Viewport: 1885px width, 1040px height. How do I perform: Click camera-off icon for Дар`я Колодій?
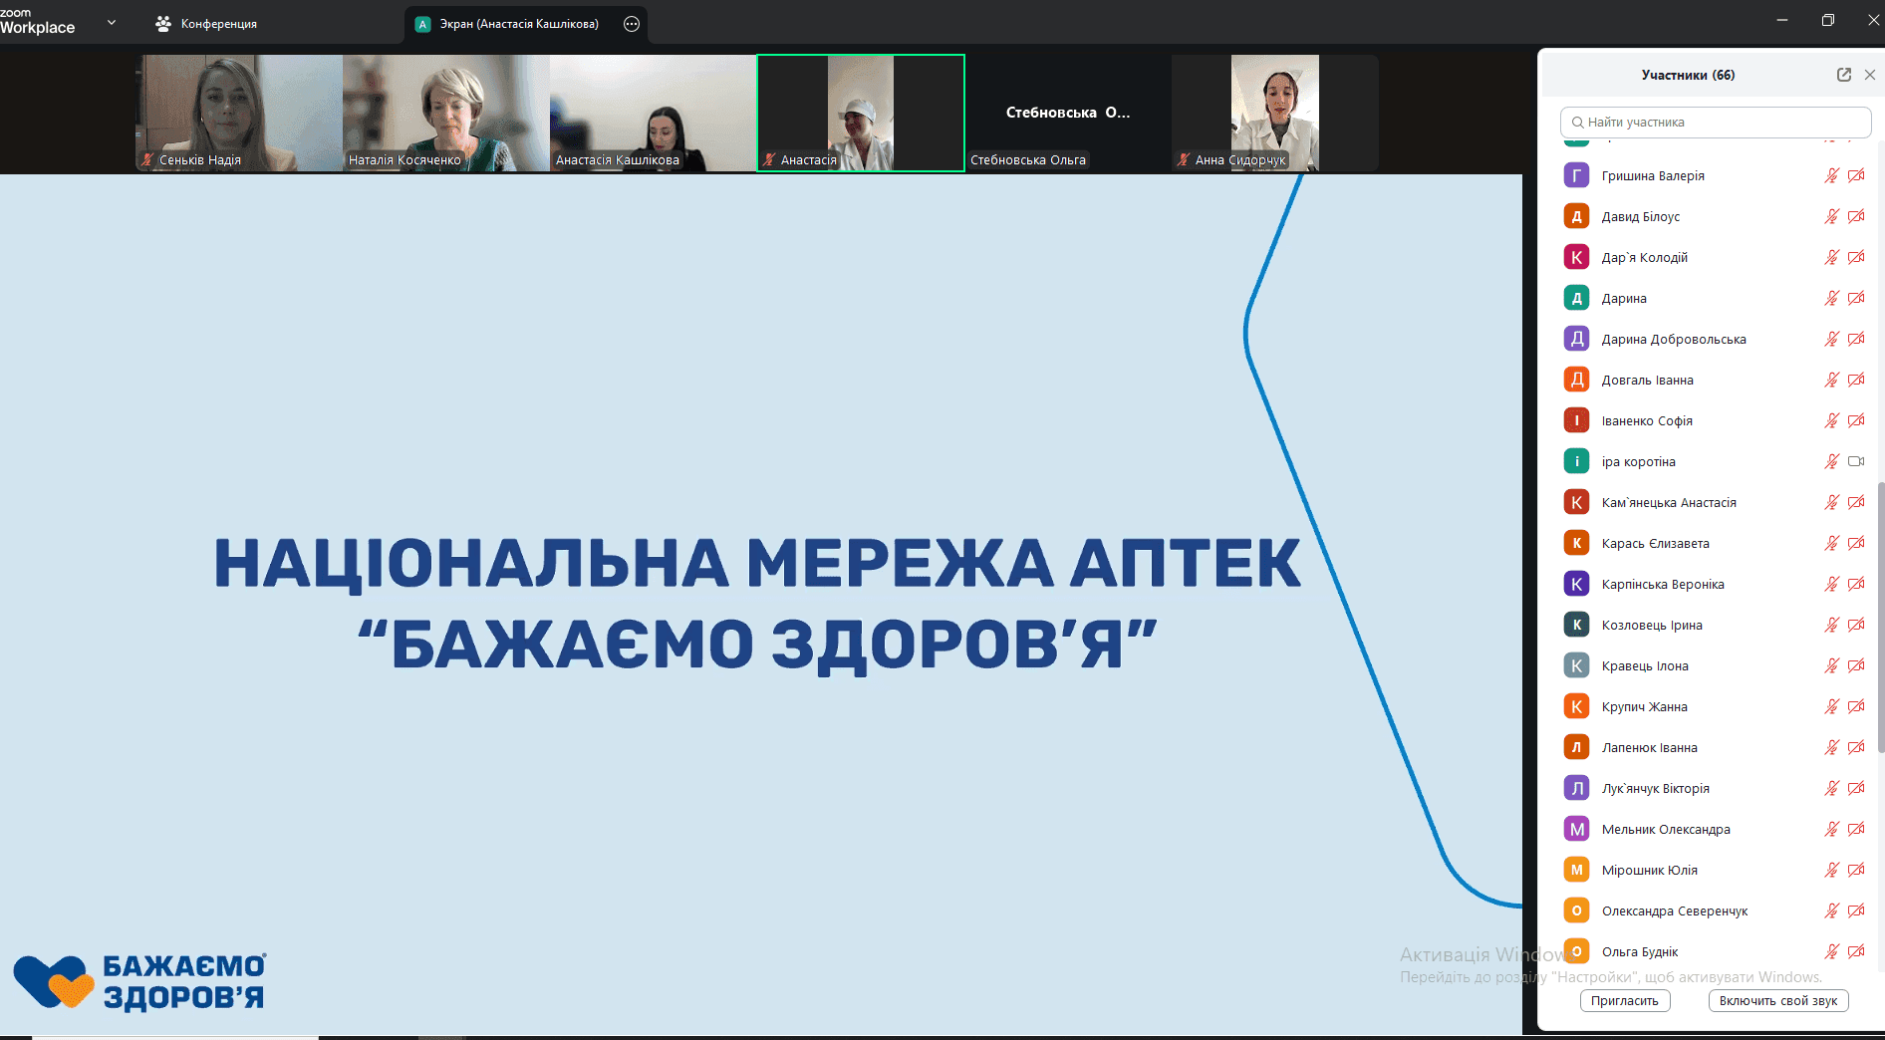[x=1856, y=257]
